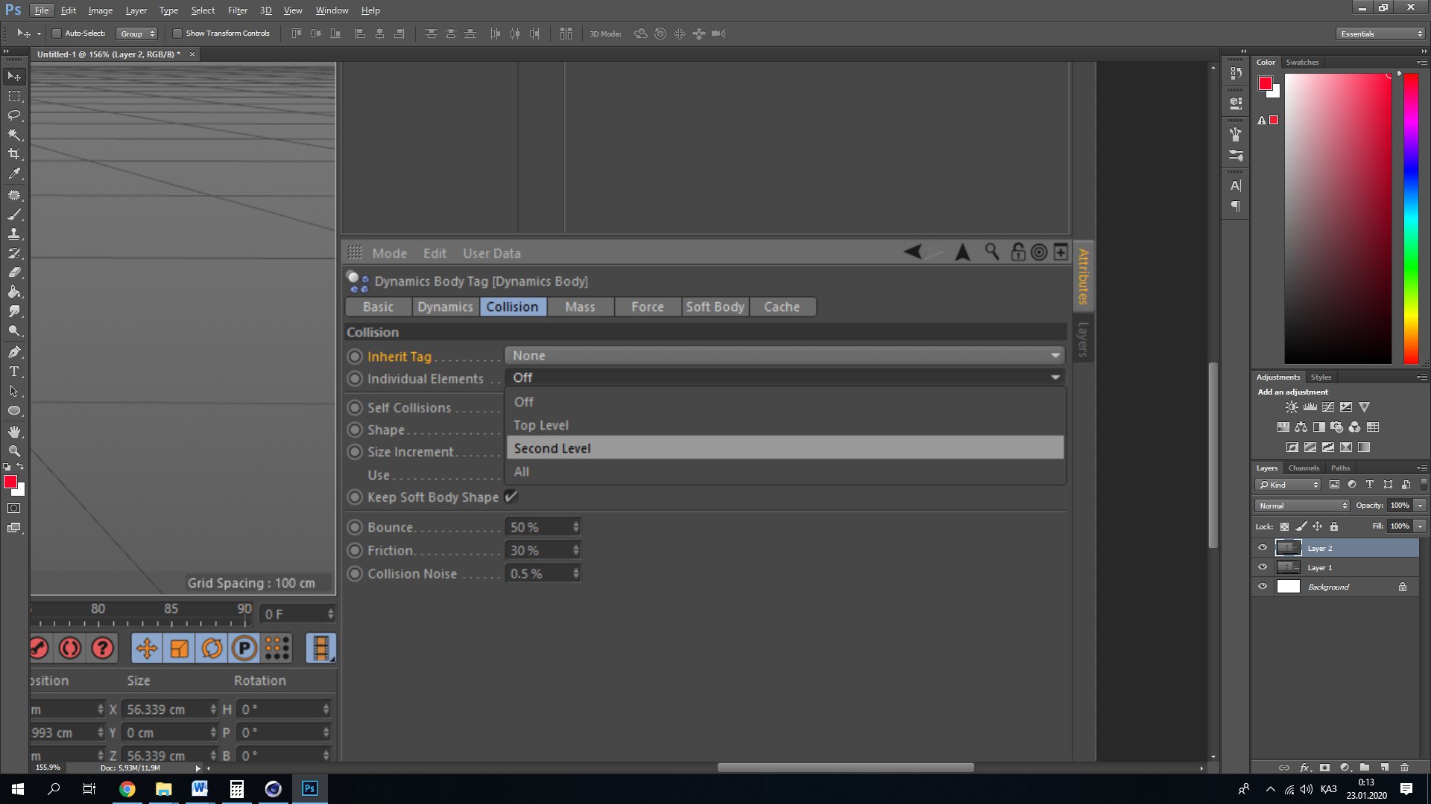Viewport: 1431px width, 804px height.
Task: Open the Normal blend mode dropdown
Action: (x=1302, y=505)
